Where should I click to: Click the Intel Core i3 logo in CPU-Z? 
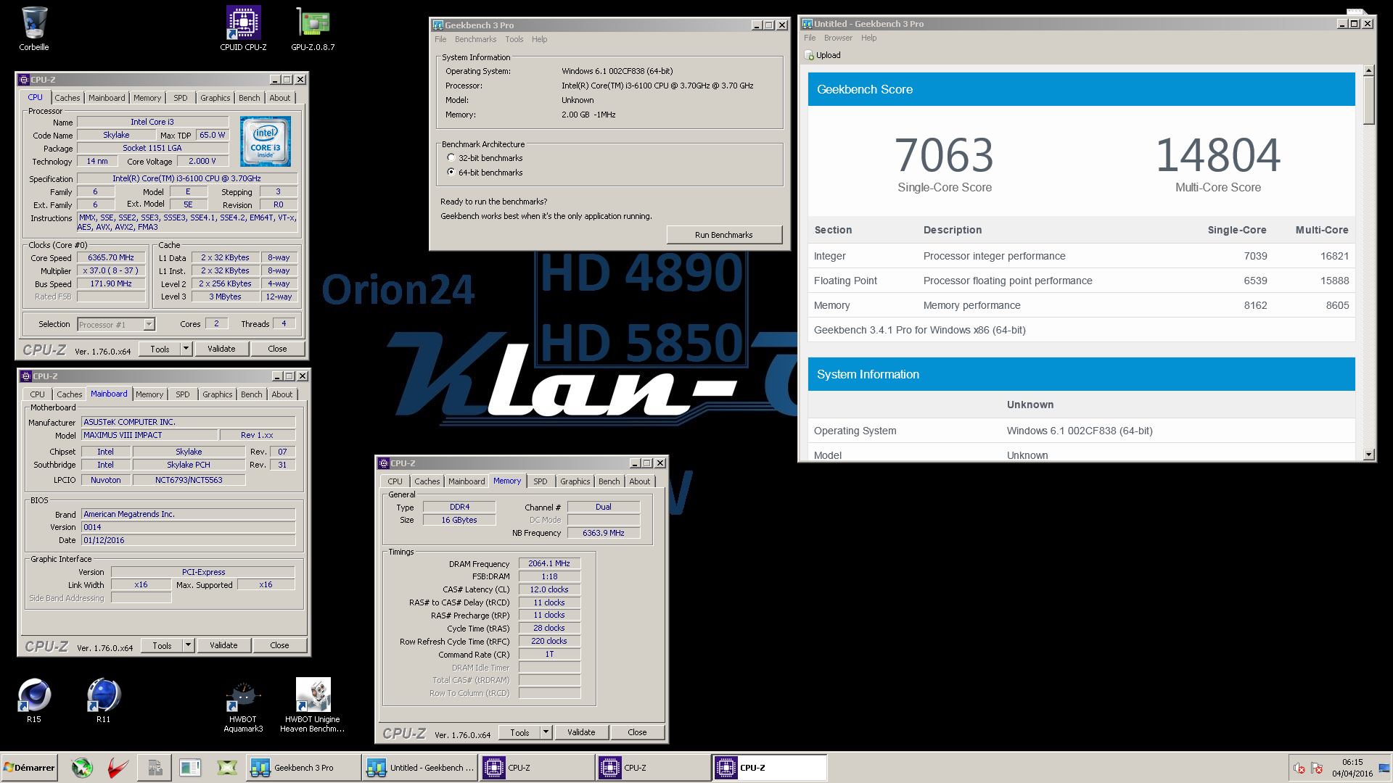[266, 141]
